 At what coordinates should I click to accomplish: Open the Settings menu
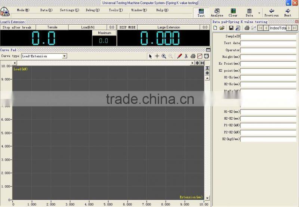[70, 10]
